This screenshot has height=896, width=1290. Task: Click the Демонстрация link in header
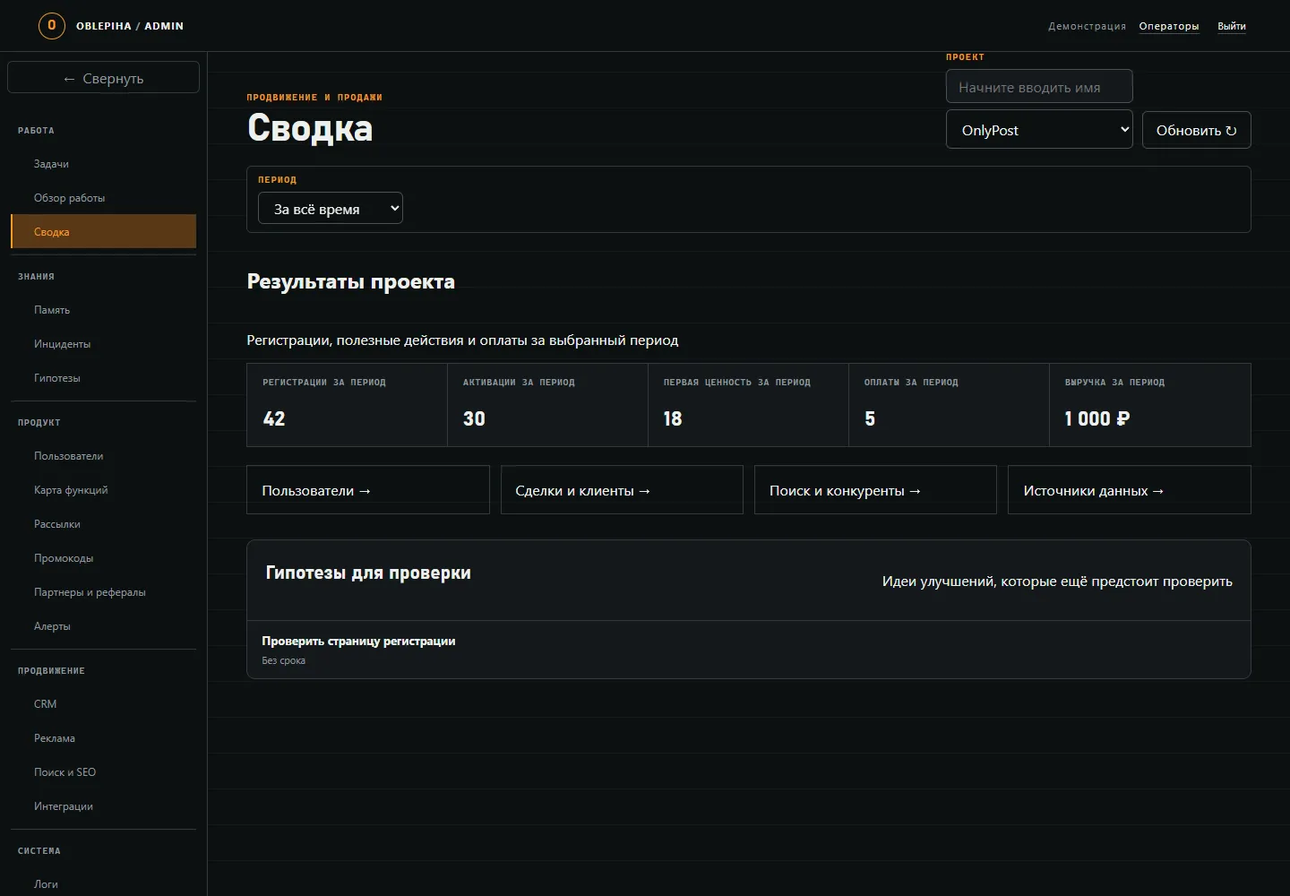pyautogui.click(x=1087, y=26)
